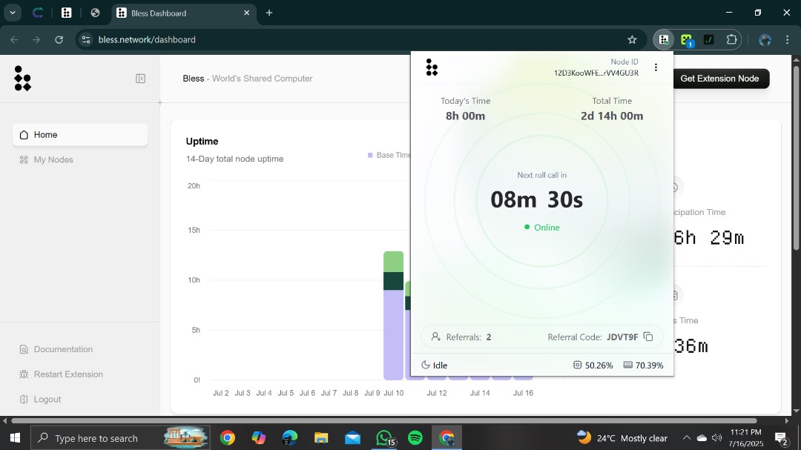Click the Bless logo in extension popup

click(432, 67)
